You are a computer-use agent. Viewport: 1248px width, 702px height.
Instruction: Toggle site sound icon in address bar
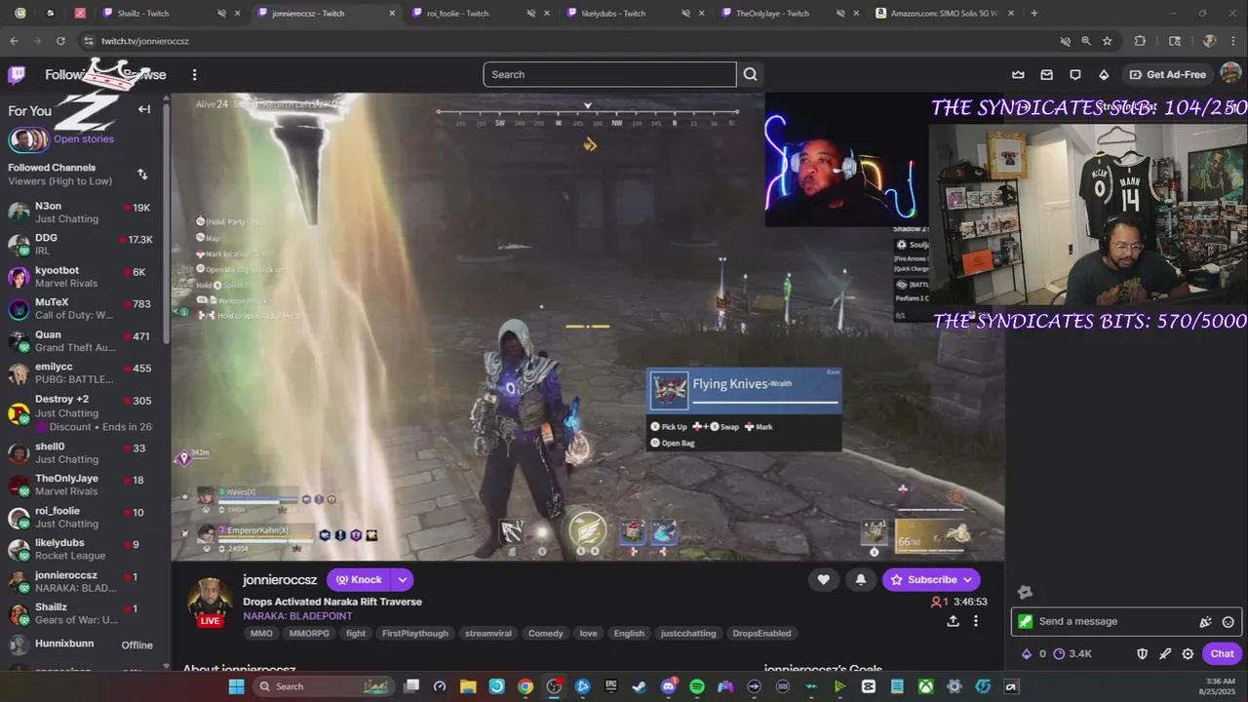1065,41
